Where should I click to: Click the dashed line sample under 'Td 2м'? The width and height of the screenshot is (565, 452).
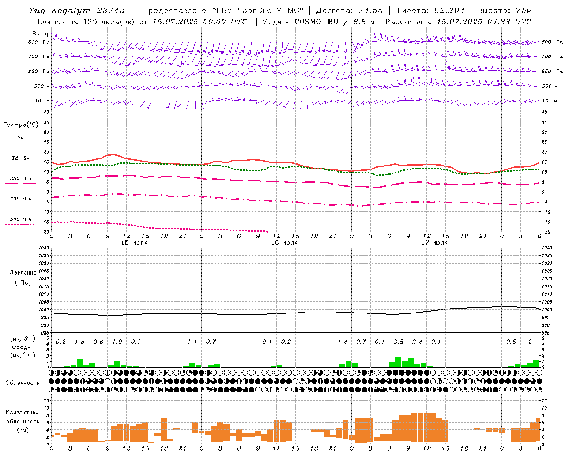pyautogui.click(x=20, y=163)
